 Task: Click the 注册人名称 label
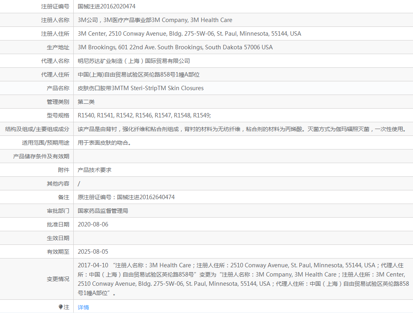tap(55, 20)
